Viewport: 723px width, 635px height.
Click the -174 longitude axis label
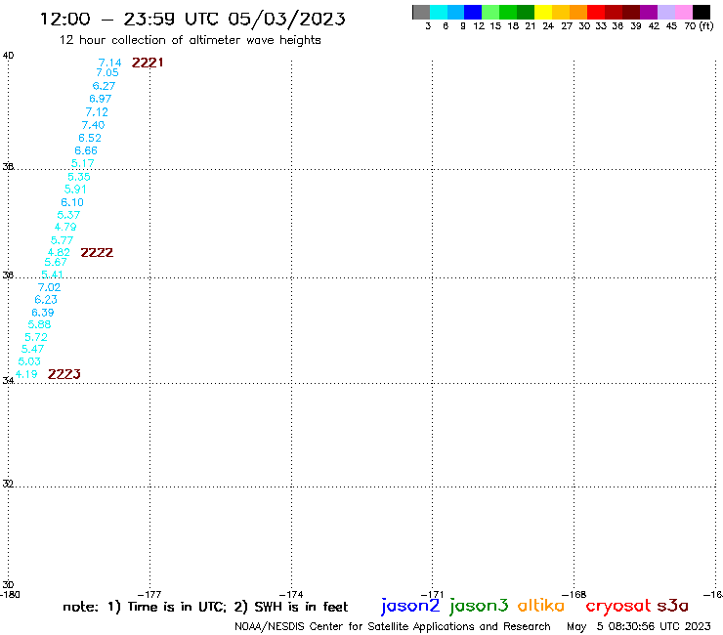291,594
